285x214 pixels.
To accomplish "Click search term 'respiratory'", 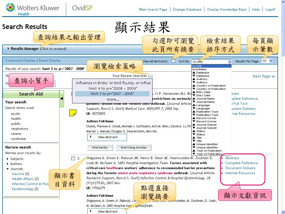I will coord(19,129).
